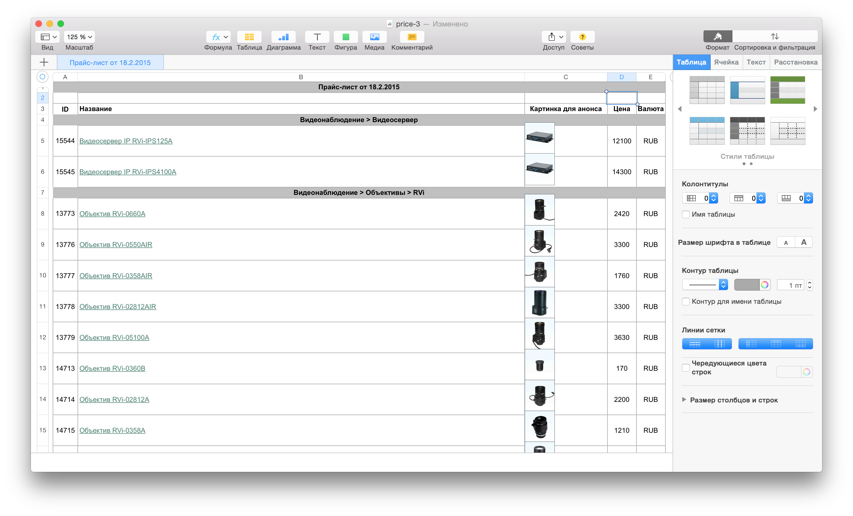Click the Формат paintbrush button
853x516 pixels.
[717, 36]
